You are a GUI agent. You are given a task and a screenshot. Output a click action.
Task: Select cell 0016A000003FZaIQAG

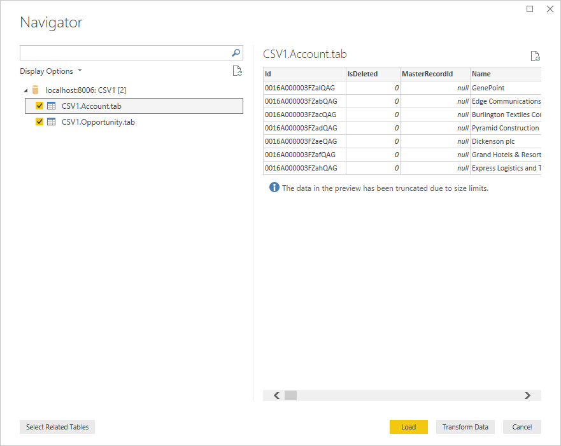click(x=304, y=88)
